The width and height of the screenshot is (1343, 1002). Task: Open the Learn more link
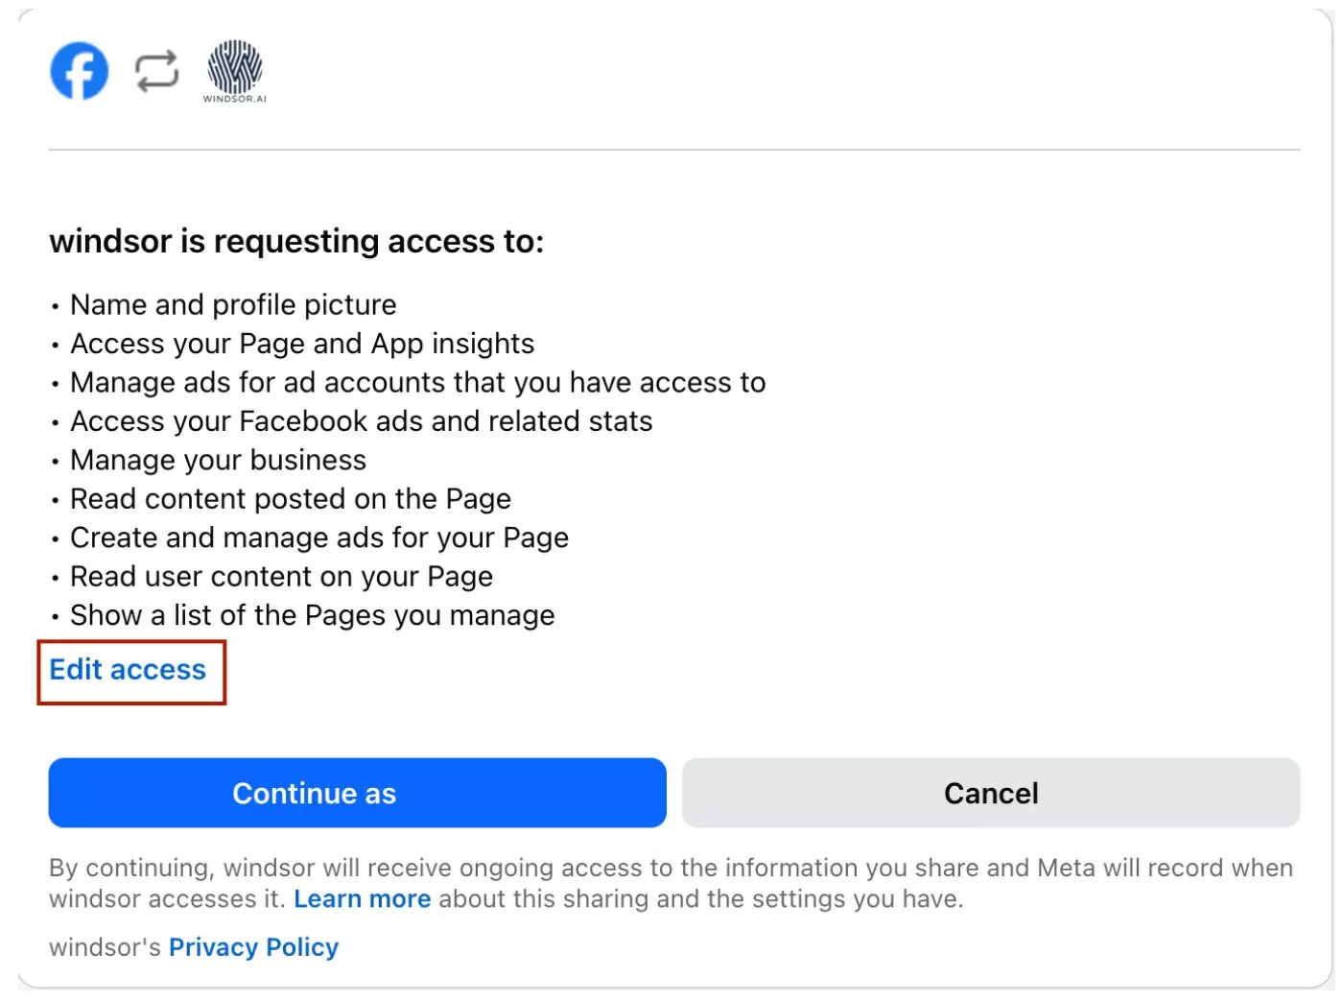click(363, 898)
